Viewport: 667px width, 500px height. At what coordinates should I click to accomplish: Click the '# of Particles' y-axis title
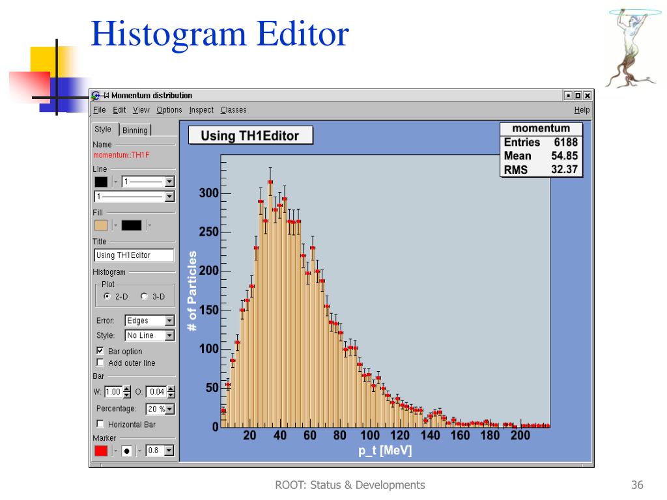tap(192, 291)
